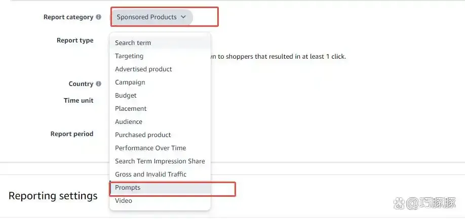Select Audience from the list
The image size is (465, 219).
[129, 122]
